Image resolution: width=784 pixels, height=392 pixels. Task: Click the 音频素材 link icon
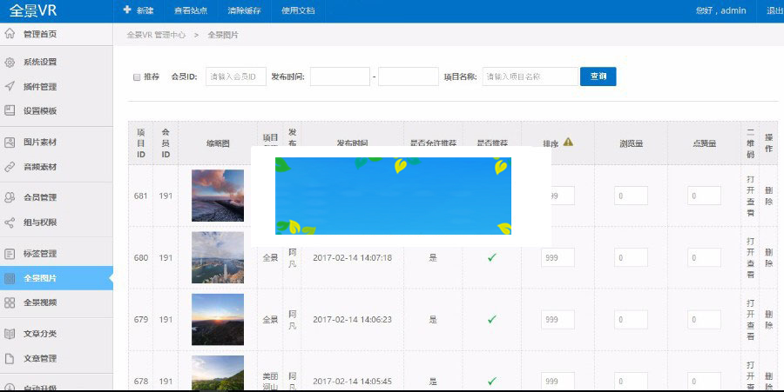click(10, 166)
